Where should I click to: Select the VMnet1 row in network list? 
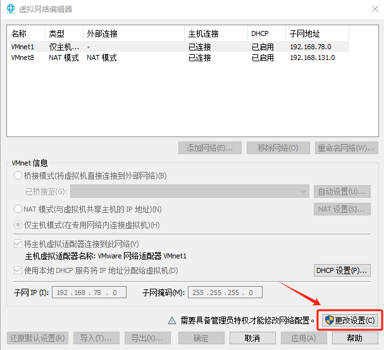(x=180, y=47)
